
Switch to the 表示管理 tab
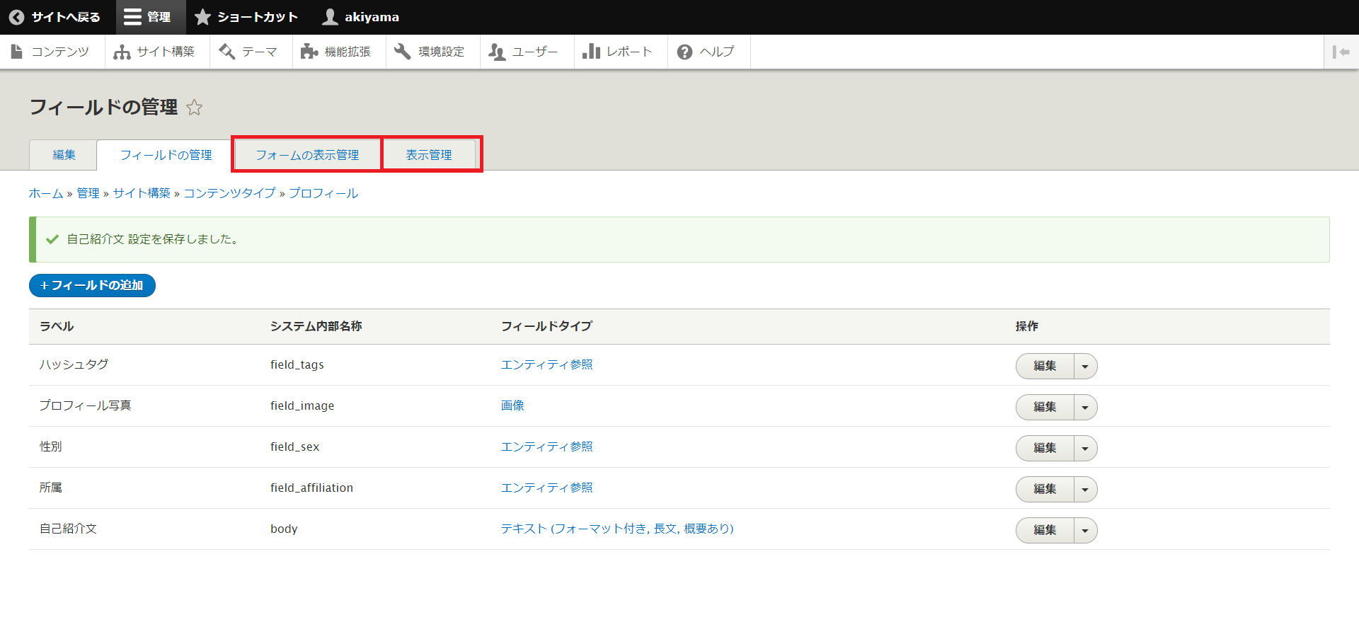click(x=429, y=155)
